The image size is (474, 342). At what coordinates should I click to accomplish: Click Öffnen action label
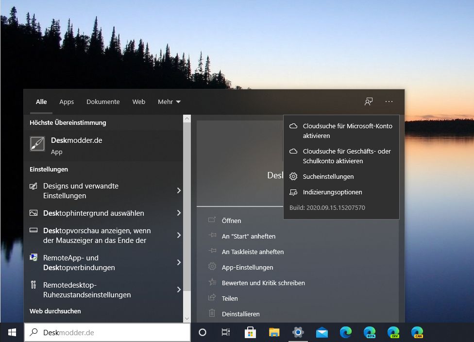click(231, 221)
